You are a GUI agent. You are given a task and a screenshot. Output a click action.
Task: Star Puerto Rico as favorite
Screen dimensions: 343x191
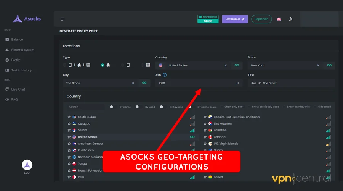tap(69, 150)
